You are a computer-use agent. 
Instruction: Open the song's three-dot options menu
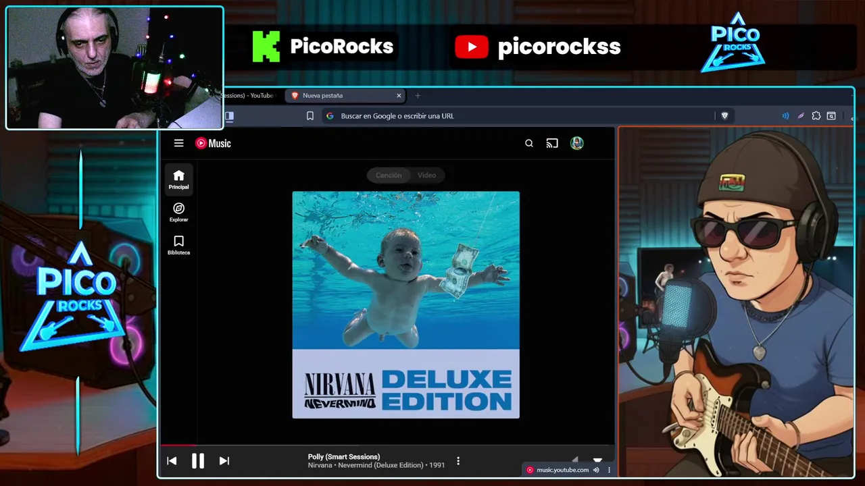pos(458,461)
